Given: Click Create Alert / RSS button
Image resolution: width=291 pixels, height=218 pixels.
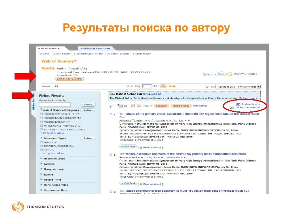Looking at the screenshot, I should (70, 79).
